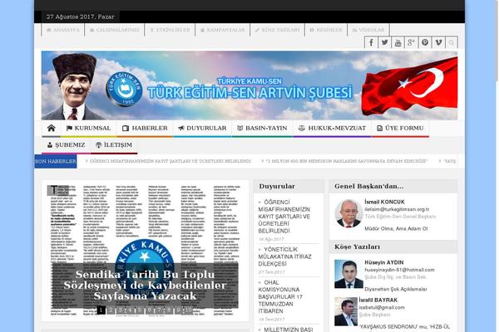
Task: Open ETKİNLİKLER in the top navigation
Action: point(170,30)
